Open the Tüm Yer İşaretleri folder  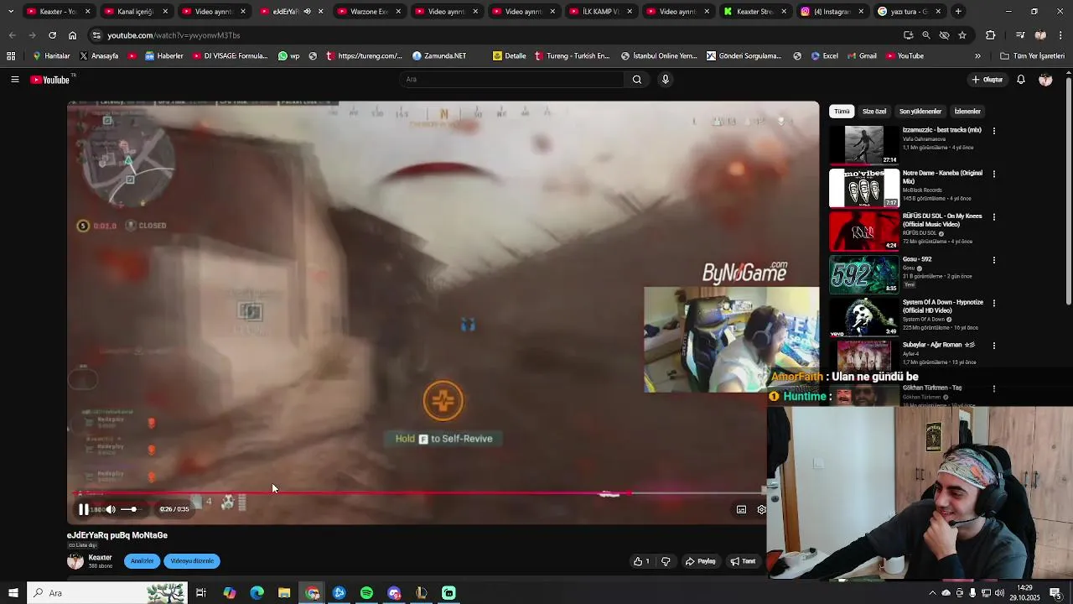1032,56
